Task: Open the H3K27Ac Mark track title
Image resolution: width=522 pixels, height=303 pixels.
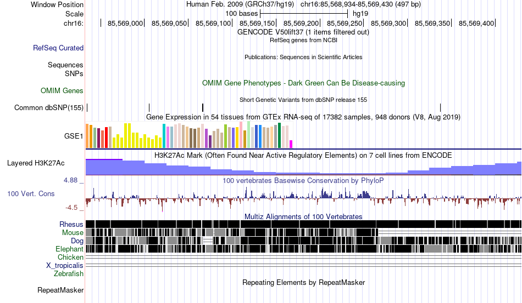Action: 303,155
